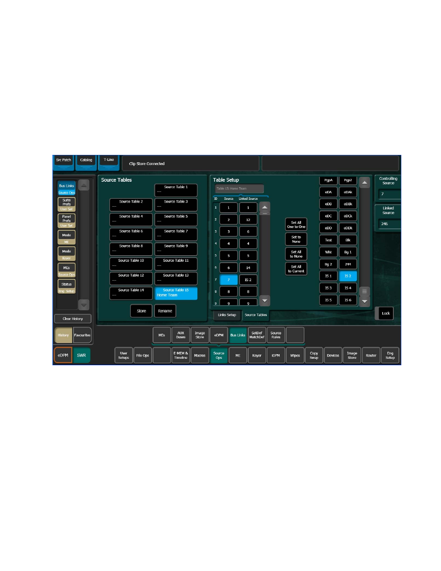Open Bus Links submenu
The height and width of the screenshot is (571, 441).
238,335
